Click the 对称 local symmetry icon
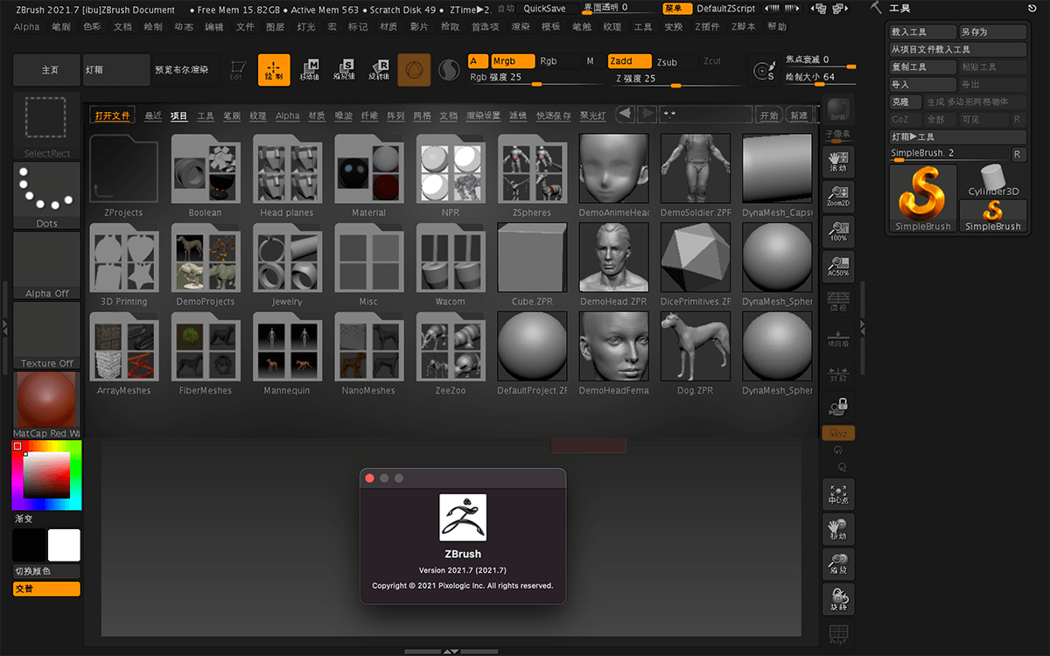The height and width of the screenshot is (656, 1050). pos(838,373)
